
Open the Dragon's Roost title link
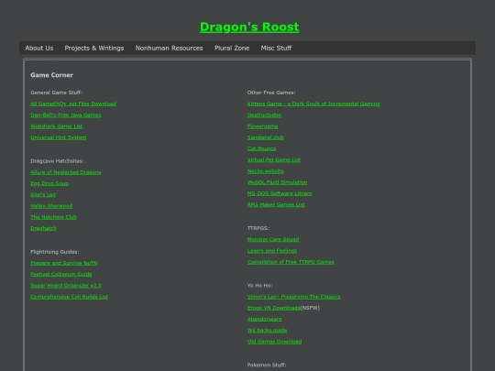click(249, 27)
